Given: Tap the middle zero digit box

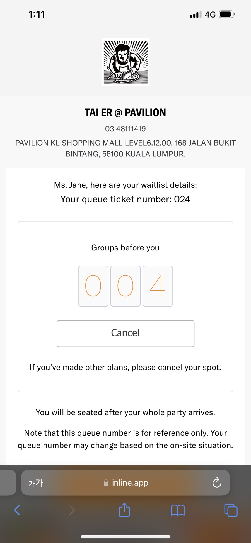Looking at the screenshot, I should click(126, 286).
